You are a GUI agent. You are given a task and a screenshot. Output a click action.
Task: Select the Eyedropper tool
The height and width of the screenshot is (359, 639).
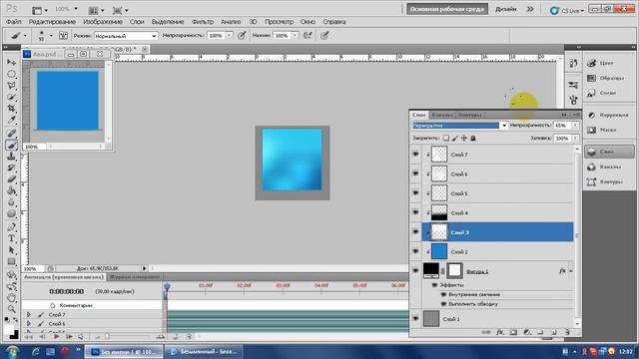pyautogui.click(x=11, y=121)
